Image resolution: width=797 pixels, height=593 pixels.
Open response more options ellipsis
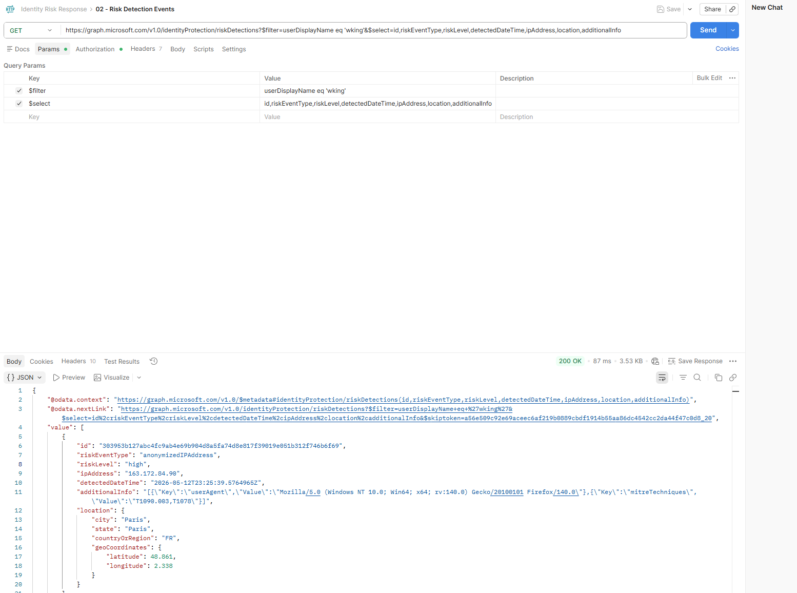pos(733,361)
